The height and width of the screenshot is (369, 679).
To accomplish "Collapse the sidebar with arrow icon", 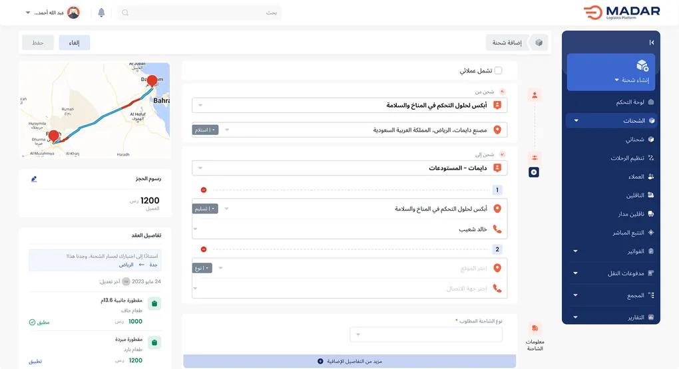I will (652, 43).
